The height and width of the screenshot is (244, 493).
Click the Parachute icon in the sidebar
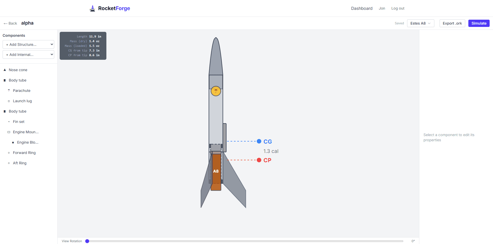(x=9, y=90)
